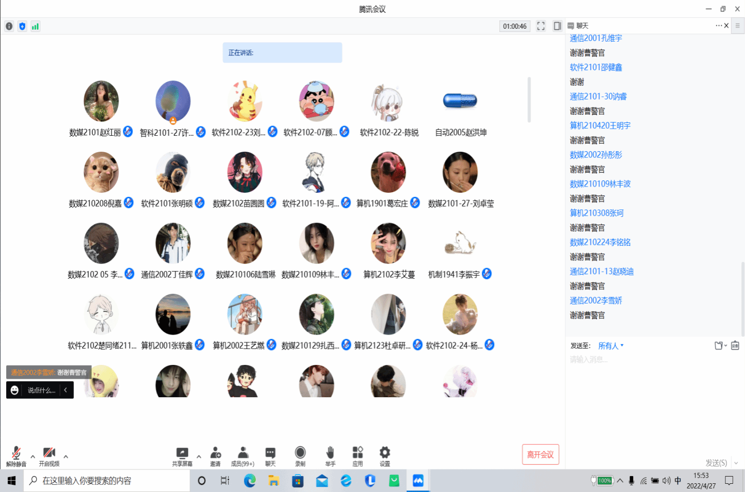The height and width of the screenshot is (492, 745).
Task: Open Task View on the taskbar
Action: 225,481
